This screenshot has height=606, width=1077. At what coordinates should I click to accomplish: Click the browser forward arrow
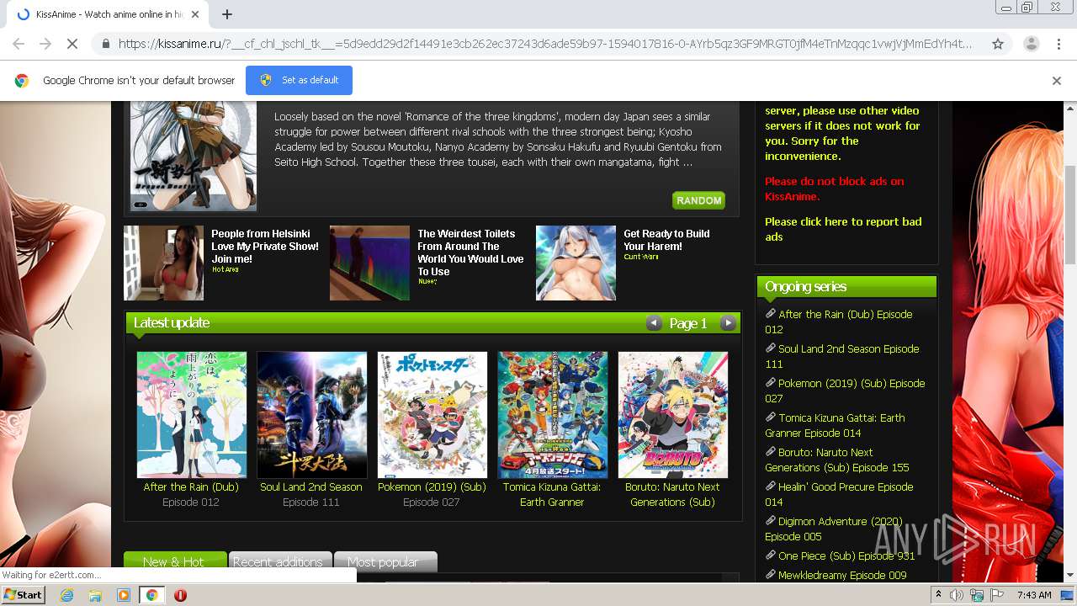click(45, 44)
